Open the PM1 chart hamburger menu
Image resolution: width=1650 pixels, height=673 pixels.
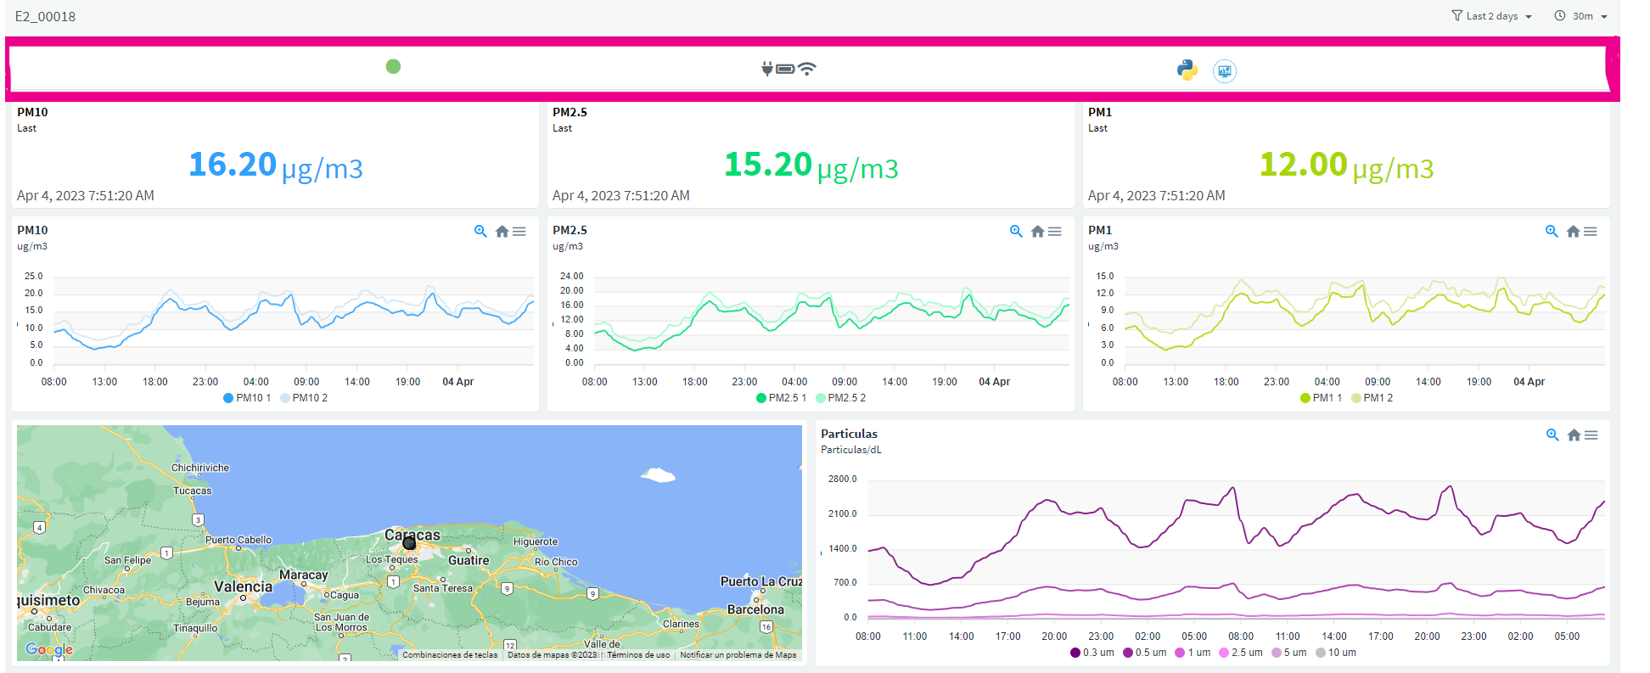click(1591, 231)
